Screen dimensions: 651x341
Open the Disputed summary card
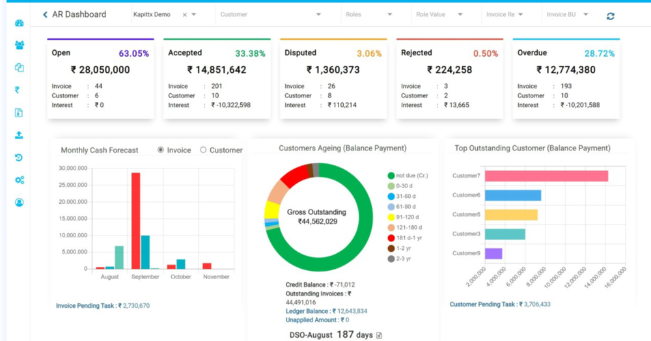click(x=333, y=79)
